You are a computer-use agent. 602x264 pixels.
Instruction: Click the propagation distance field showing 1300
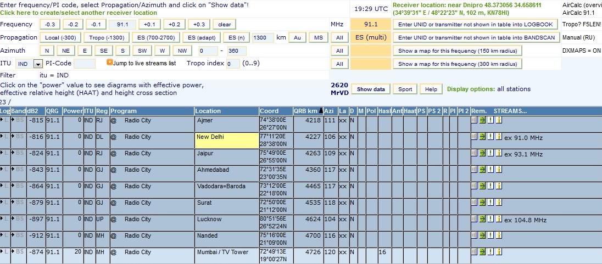coord(263,38)
